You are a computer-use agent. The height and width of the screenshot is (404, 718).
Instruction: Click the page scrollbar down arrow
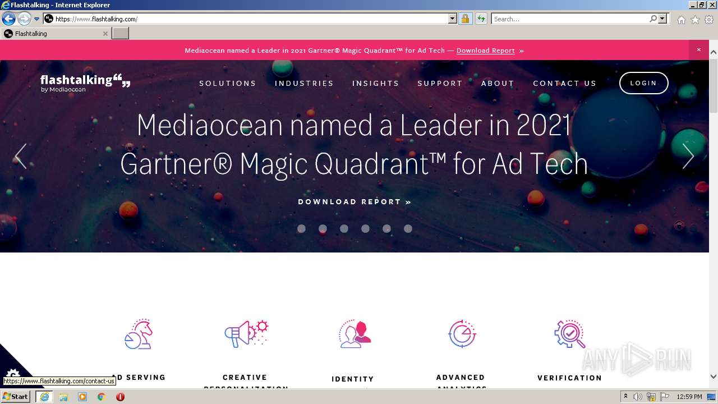coord(713,377)
